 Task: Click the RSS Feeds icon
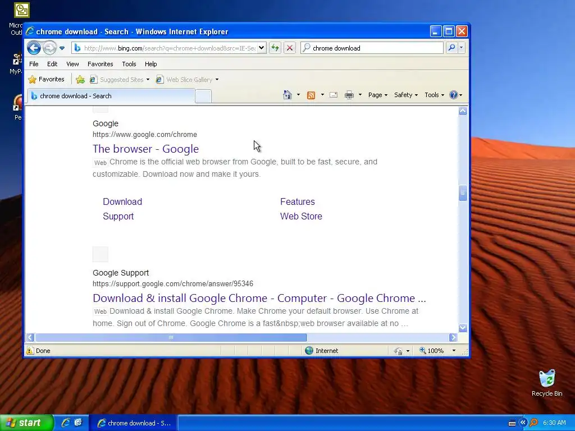tap(311, 95)
